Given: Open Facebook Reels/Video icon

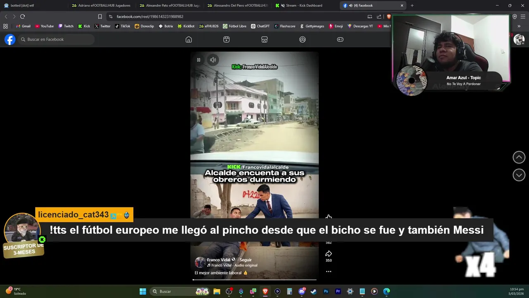Looking at the screenshot, I should [226, 39].
